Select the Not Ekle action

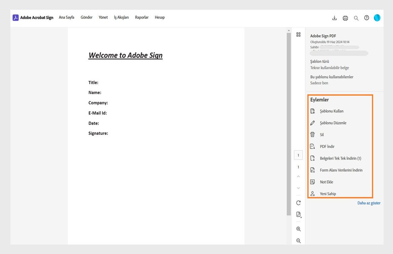326,182
